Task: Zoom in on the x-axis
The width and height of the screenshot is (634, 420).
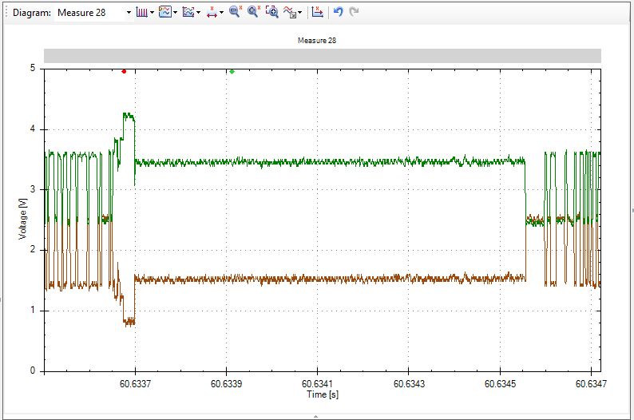Action: (x=253, y=12)
